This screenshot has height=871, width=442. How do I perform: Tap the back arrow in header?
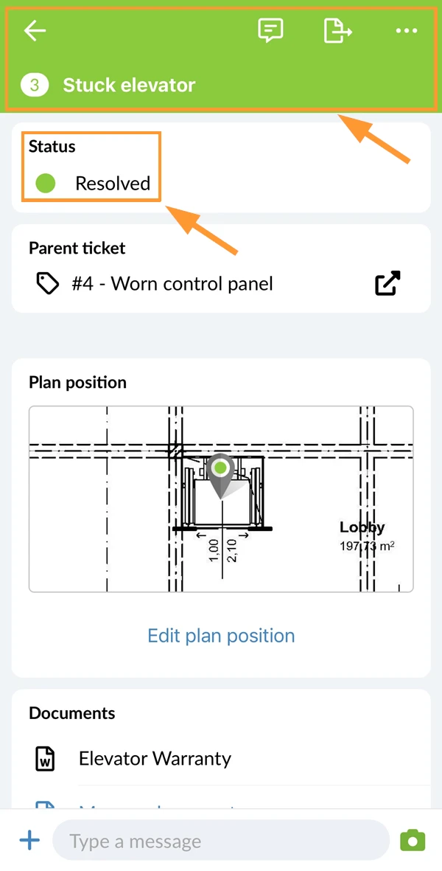point(35,30)
